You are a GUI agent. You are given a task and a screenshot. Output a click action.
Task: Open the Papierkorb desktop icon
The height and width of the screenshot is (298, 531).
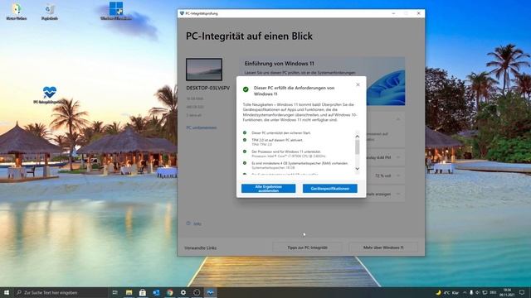(x=50, y=12)
